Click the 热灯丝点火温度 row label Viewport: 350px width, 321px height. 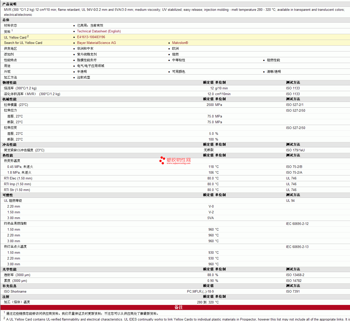pos(15,247)
